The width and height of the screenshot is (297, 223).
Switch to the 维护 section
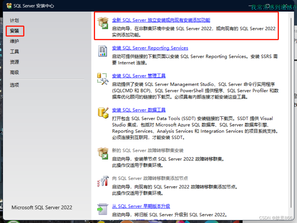pos(14,42)
